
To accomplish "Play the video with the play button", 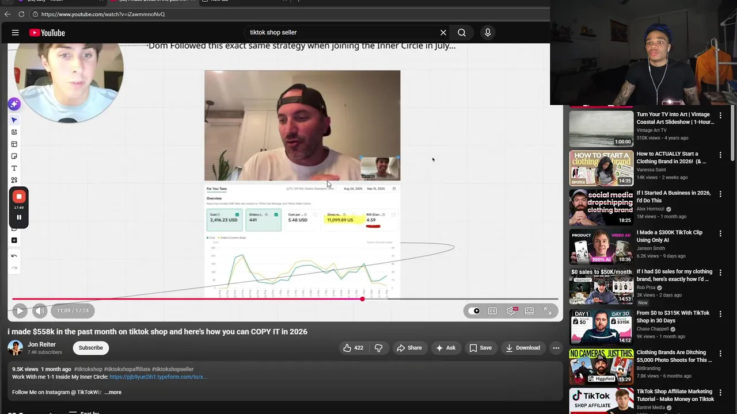I will click(20, 310).
